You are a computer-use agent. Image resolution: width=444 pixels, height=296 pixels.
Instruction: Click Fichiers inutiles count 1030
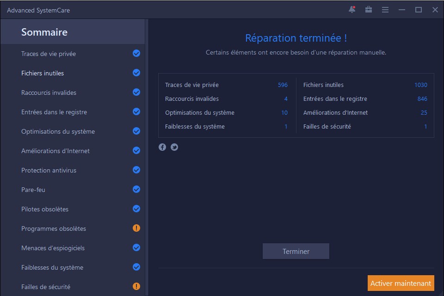(x=421, y=85)
